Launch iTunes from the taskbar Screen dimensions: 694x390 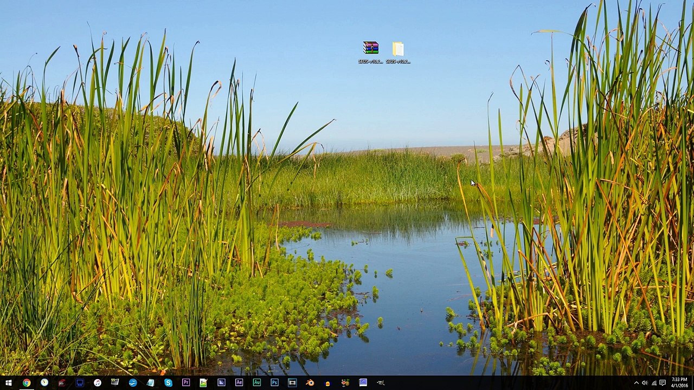pos(98,383)
